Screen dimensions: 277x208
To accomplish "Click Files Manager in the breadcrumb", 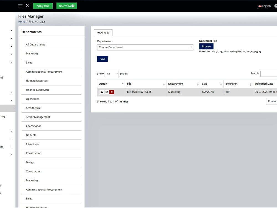I will click(x=37, y=22).
